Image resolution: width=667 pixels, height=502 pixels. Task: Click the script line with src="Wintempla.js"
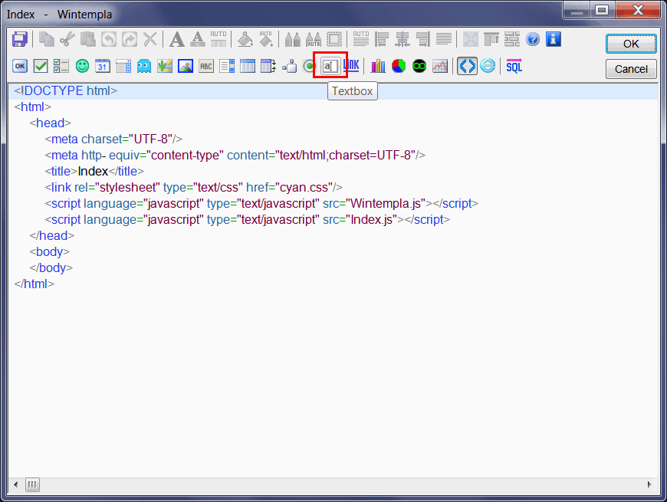click(261, 204)
